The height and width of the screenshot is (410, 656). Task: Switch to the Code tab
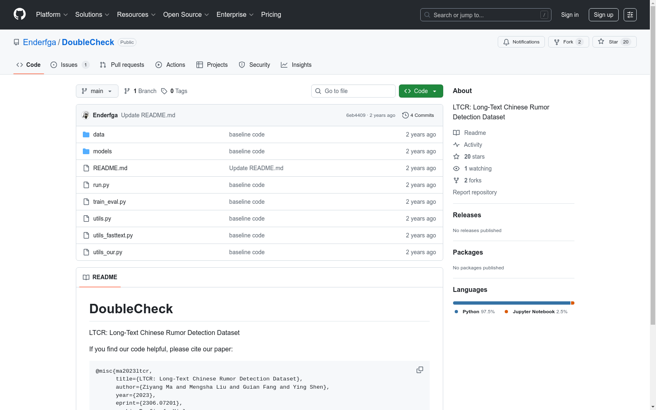[x=29, y=65]
